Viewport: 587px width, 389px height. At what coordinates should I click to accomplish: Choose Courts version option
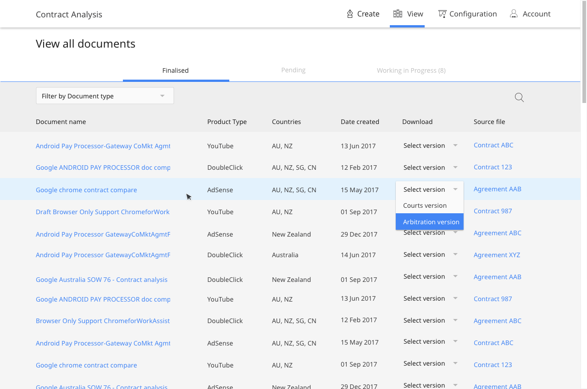425,205
